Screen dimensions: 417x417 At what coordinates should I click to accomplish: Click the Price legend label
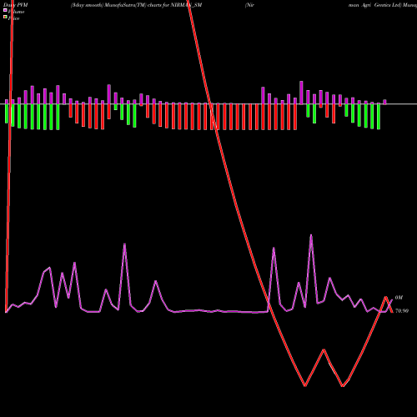click(13, 18)
